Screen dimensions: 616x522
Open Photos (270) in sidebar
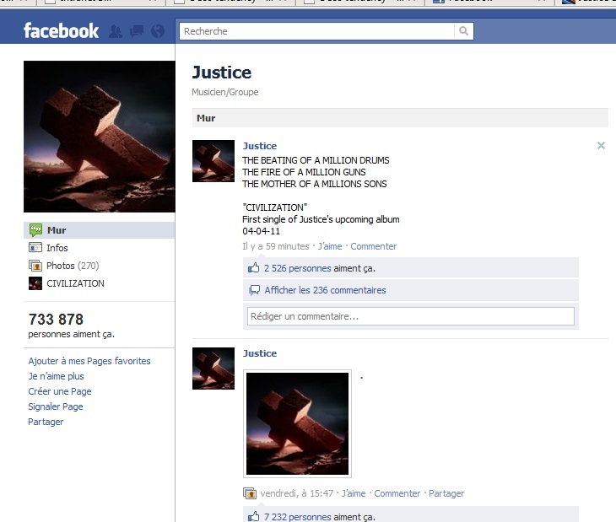[73, 266]
